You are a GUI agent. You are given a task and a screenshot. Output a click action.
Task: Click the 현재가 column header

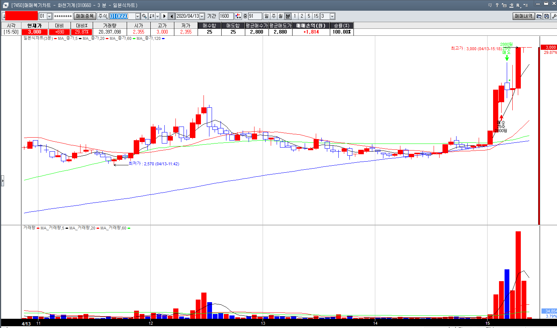tap(35, 25)
